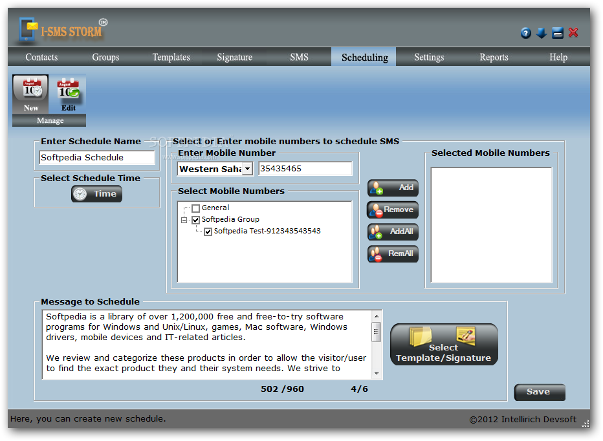Image resolution: width=603 pixels, height=441 pixels.
Task: Go to the Signature tab
Action: tap(235, 57)
